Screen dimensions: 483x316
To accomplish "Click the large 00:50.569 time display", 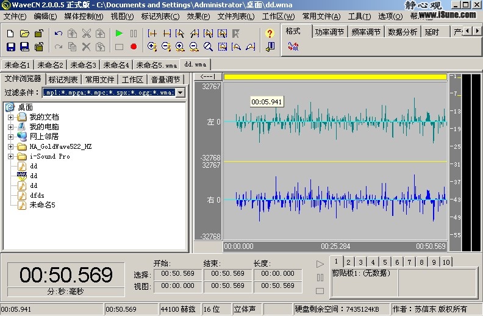I will pyautogui.click(x=66, y=275).
